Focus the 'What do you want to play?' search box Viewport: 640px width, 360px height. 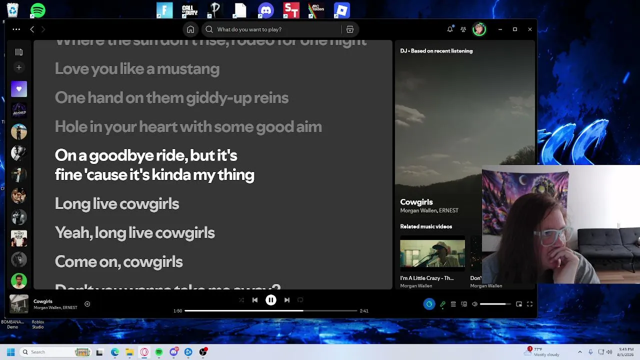click(x=272, y=29)
